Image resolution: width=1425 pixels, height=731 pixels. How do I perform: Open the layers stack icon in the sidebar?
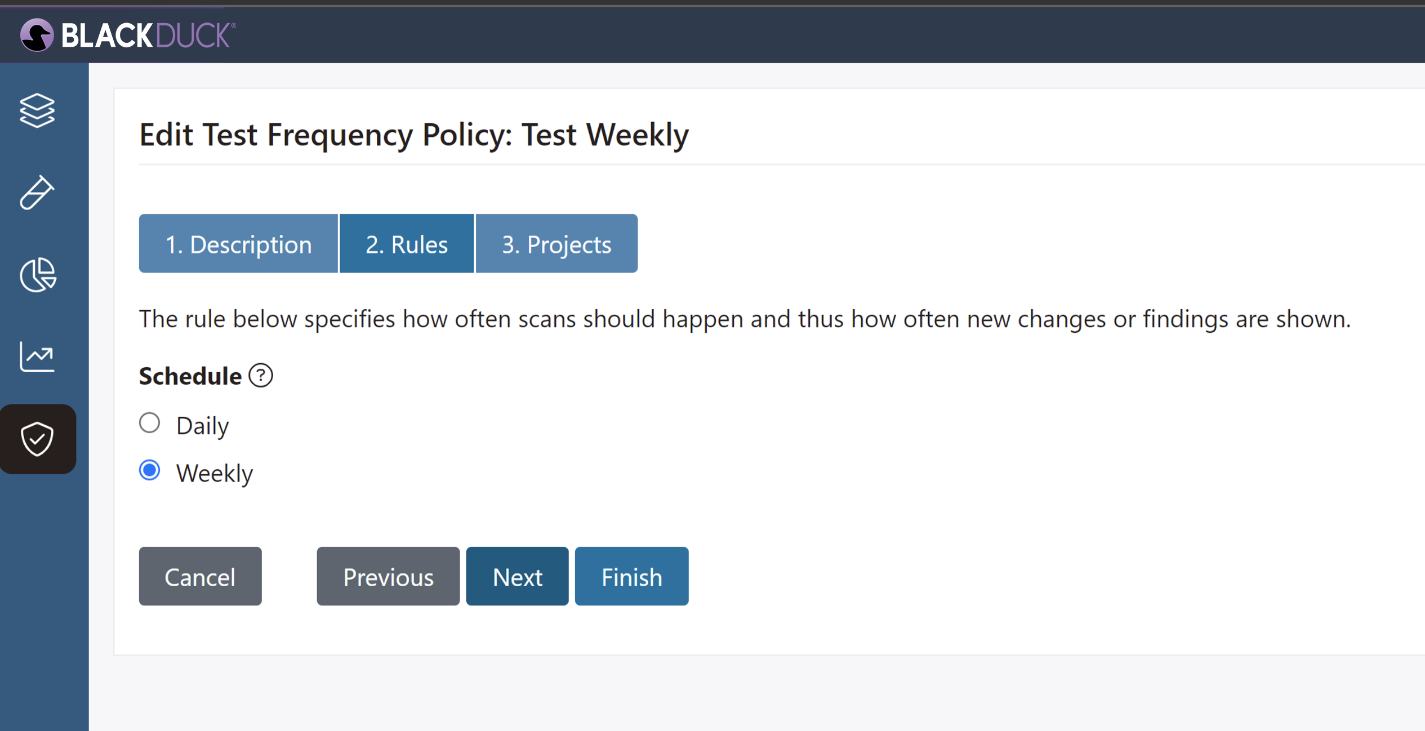coord(37,111)
